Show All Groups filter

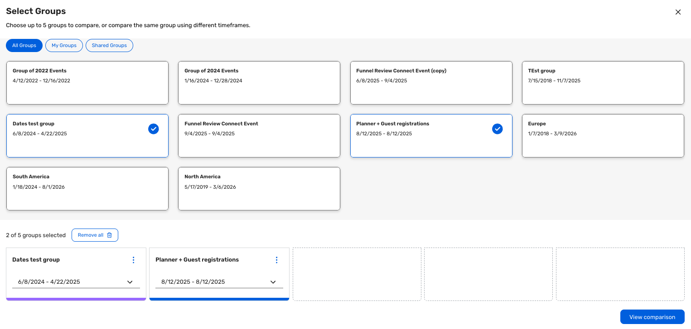(x=24, y=46)
